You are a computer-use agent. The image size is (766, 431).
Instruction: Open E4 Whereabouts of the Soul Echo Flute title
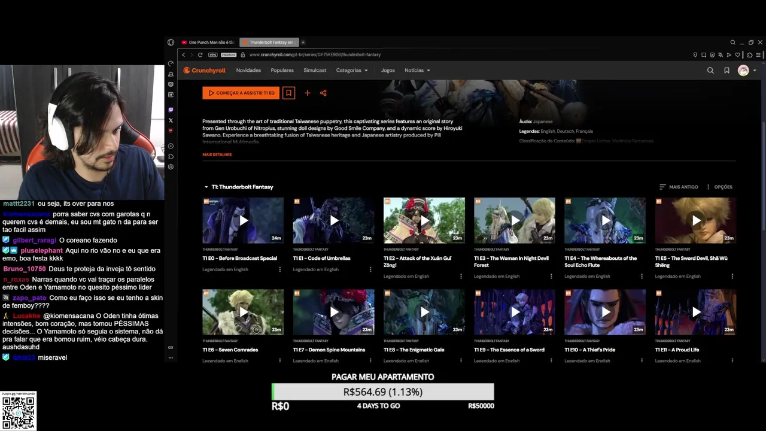(x=600, y=262)
